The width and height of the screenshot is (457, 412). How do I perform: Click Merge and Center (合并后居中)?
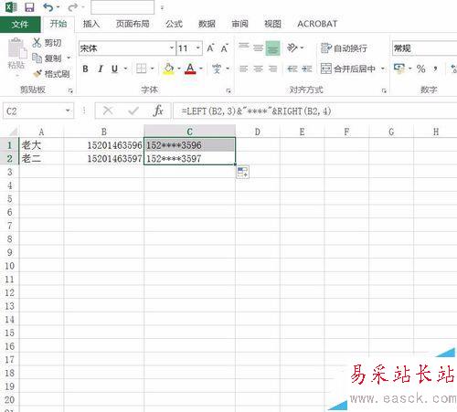tap(348, 69)
